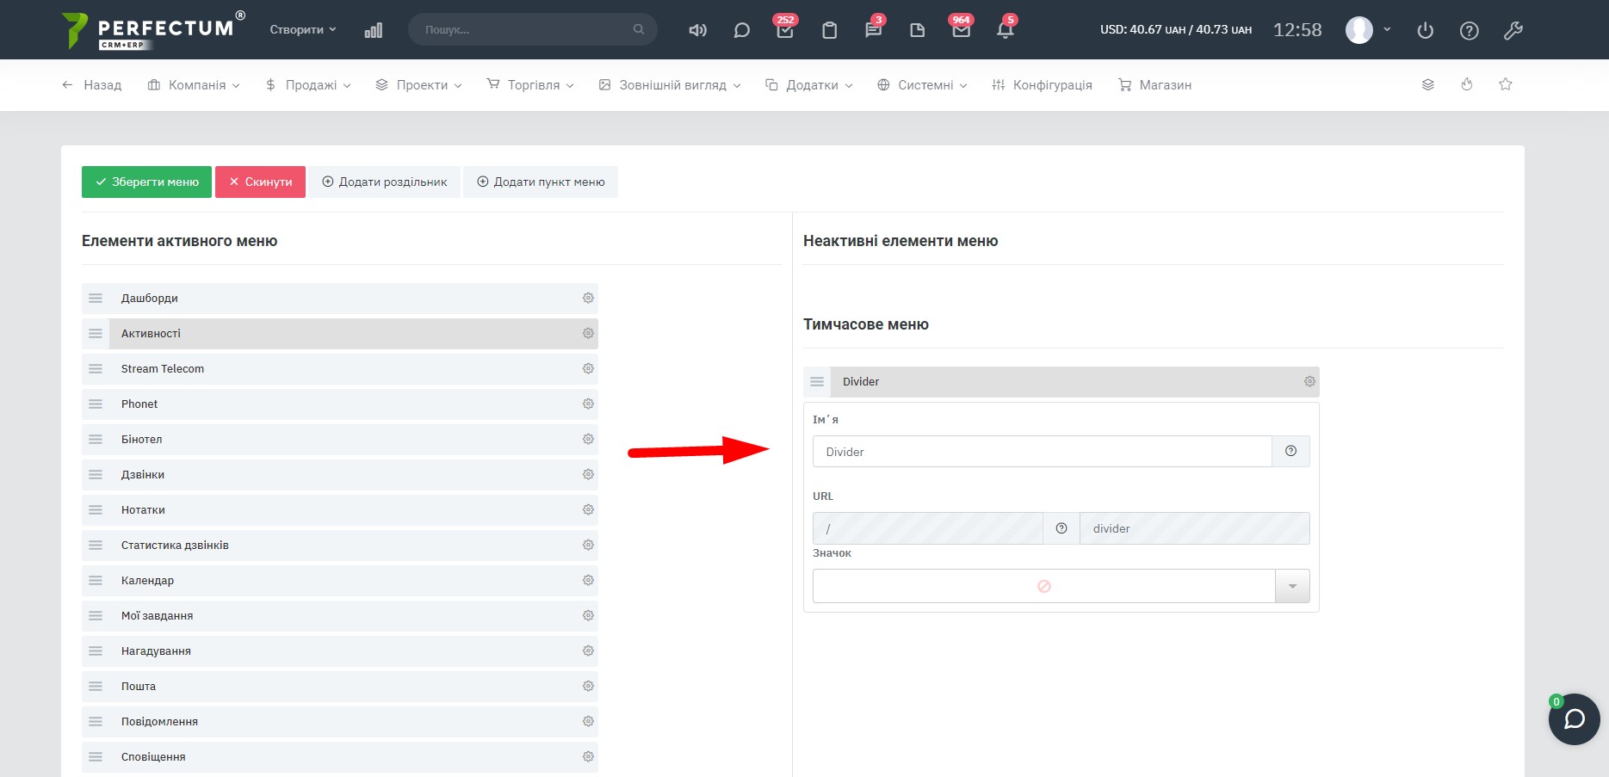Open the Продажі menu
Image resolution: width=1609 pixels, height=777 pixels.
pyautogui.click(x=308, y=85)
